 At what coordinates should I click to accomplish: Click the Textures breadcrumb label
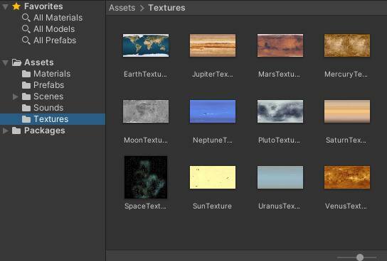tap(166, 8)
